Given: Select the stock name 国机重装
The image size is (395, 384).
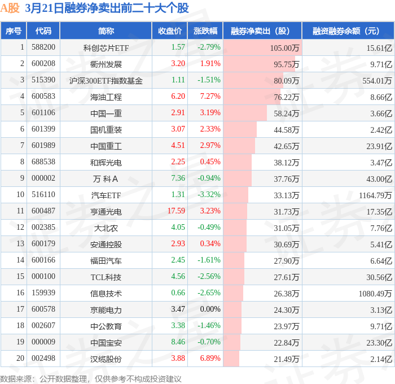Looking at the screenshot, I should coord(106,130).
